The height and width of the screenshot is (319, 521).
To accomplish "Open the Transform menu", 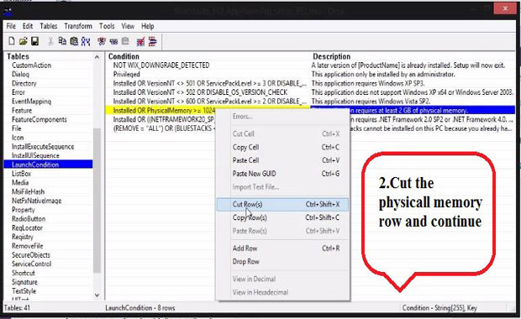I will 78,26.
